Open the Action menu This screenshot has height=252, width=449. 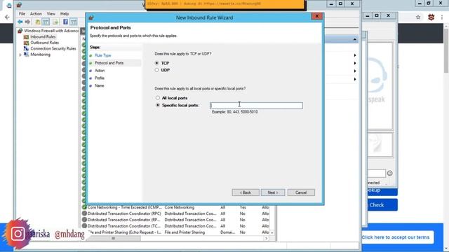point(36,14)
